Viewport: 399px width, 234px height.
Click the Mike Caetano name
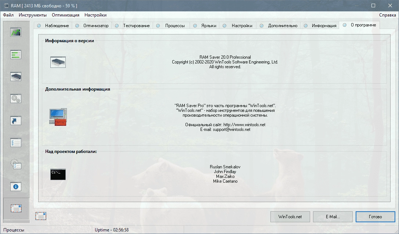tap(225, 181)
